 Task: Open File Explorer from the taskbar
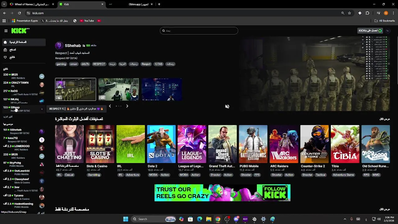[x=209, y=219]
